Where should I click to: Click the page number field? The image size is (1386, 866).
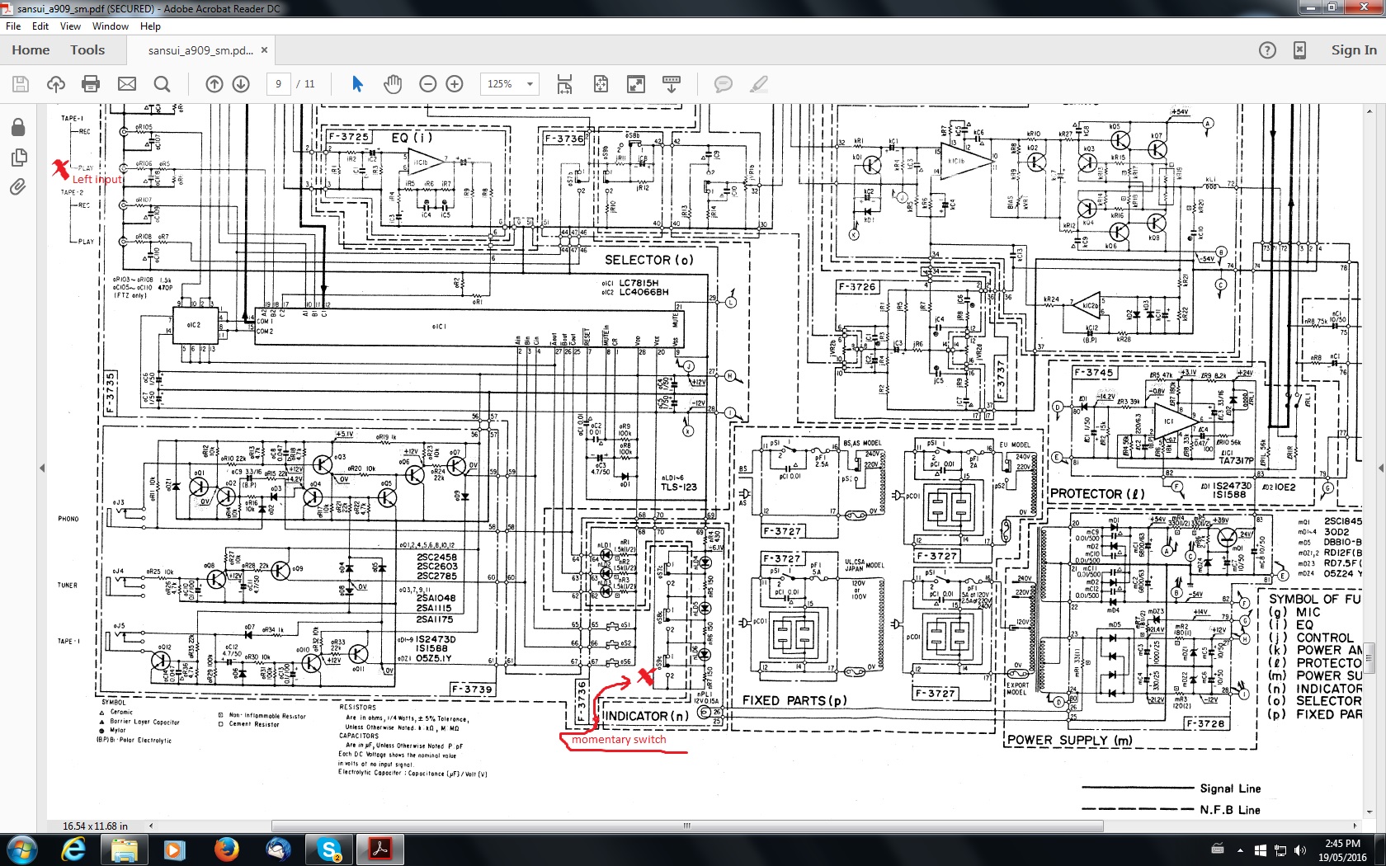279,84
